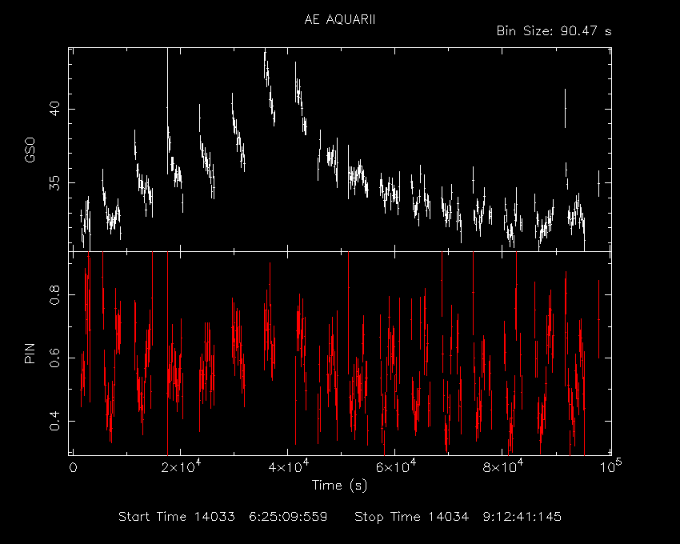The width and height of the screenshot is (680, 544).
Task: Click the Bin Size: 90.47 s label
Action: [x=554, y=31]
